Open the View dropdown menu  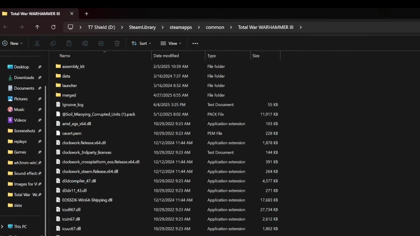click(171, 43)
